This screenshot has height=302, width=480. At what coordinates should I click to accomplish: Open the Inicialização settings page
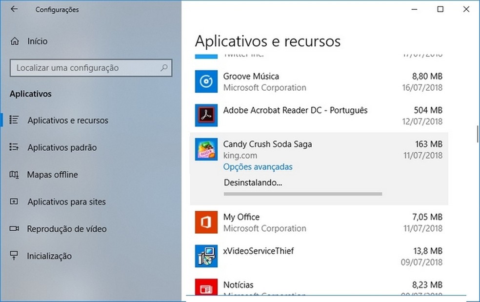pyautogui.click(x=49, y=256)
